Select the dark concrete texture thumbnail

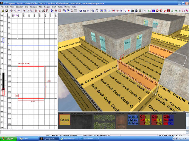82,122
